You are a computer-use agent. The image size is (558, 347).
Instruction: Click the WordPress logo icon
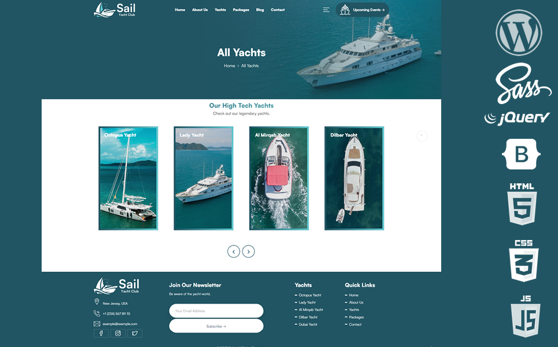(x=519, y=33)
